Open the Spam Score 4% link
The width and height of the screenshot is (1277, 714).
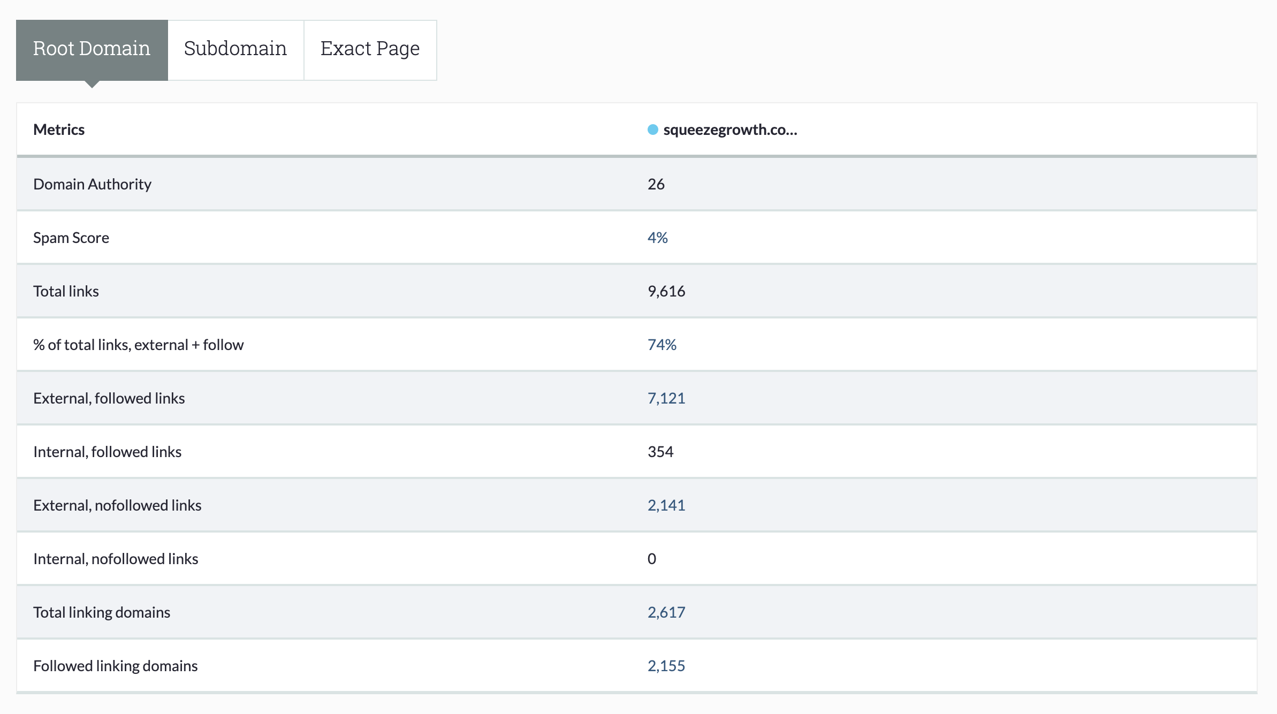[x=658, y=238]
